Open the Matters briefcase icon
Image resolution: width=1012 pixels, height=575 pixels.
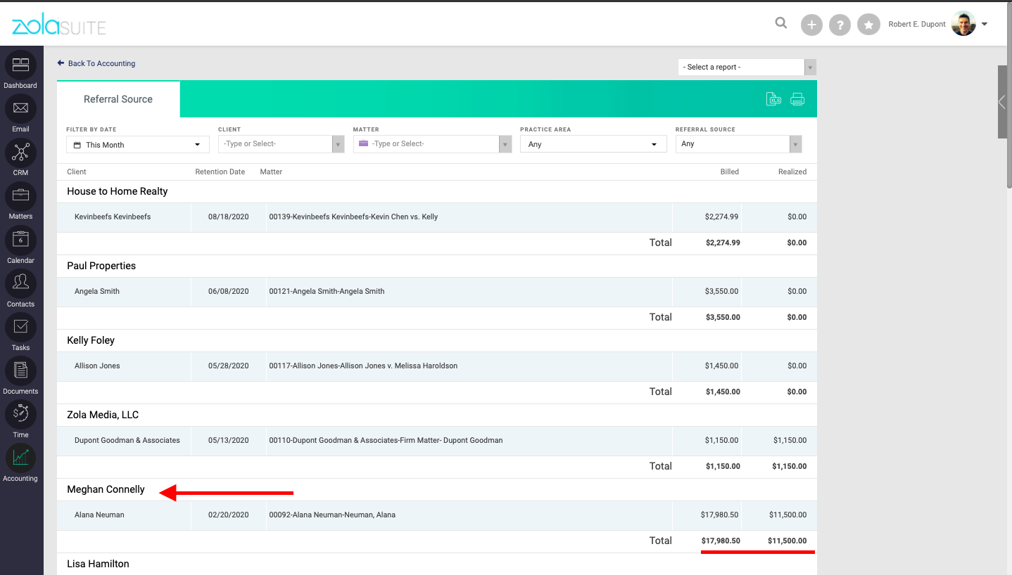20,196
